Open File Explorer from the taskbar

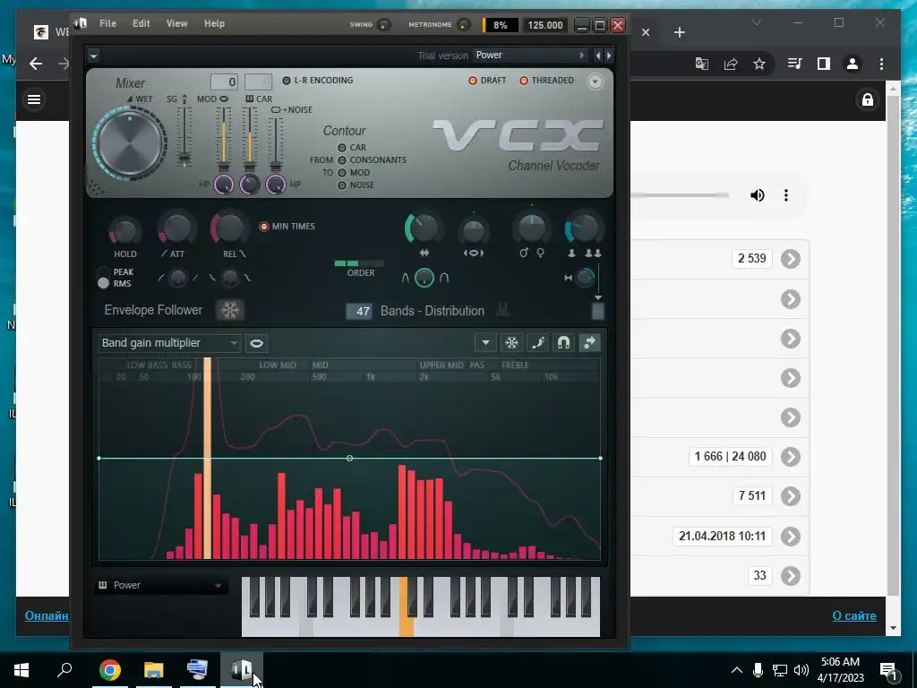point(154,670)
